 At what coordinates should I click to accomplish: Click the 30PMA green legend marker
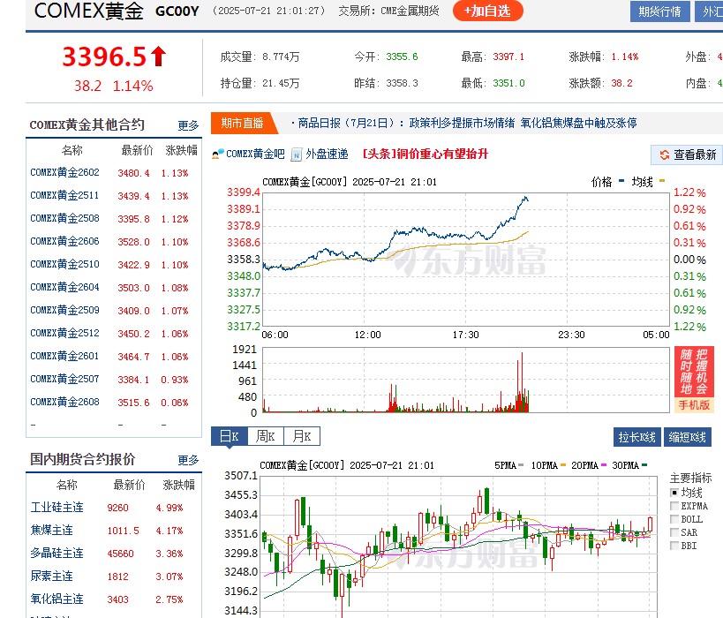[644, 465]
